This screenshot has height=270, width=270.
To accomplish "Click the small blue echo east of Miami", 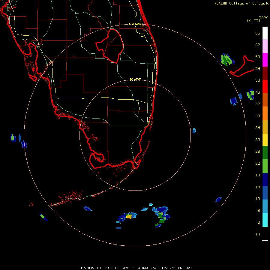I will pyautogui.click(x=194, y=130).
